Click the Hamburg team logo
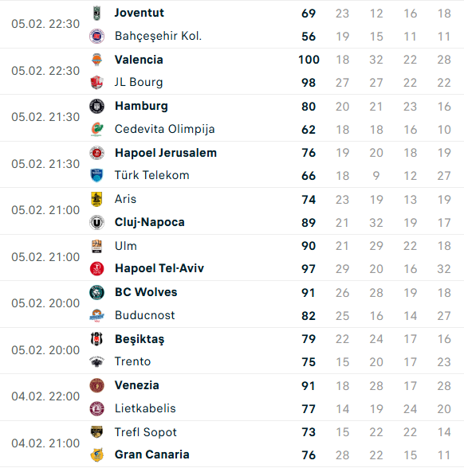 [96, 107]
